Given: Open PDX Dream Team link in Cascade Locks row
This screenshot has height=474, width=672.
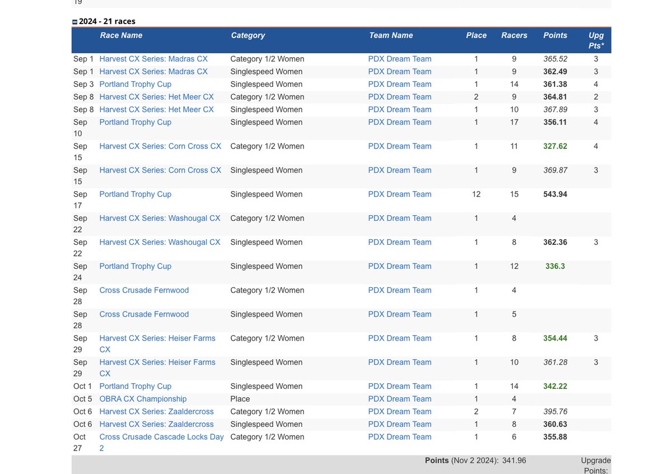Looking at the screenshot, I should coord(400,438).
